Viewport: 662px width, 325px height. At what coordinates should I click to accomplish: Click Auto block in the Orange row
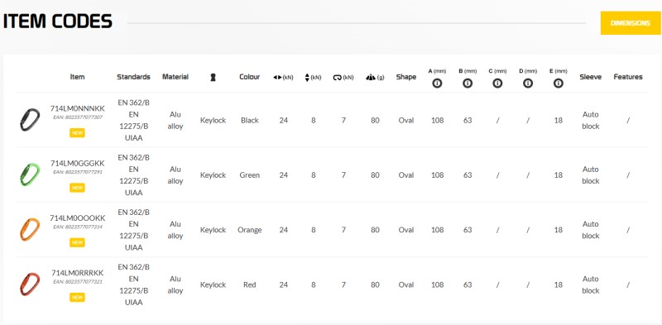(x=591, y=230)
